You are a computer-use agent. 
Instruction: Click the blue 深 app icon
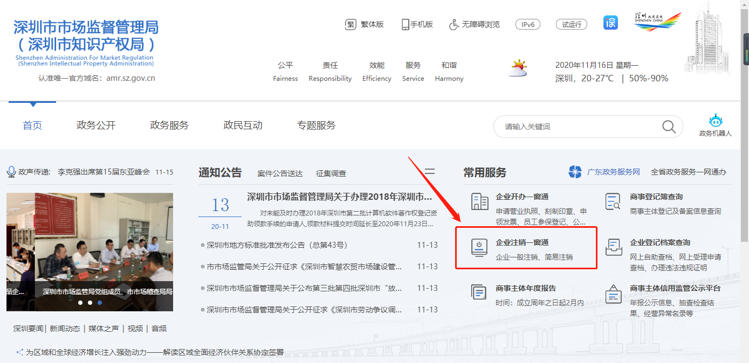click(x=610, y=23)
